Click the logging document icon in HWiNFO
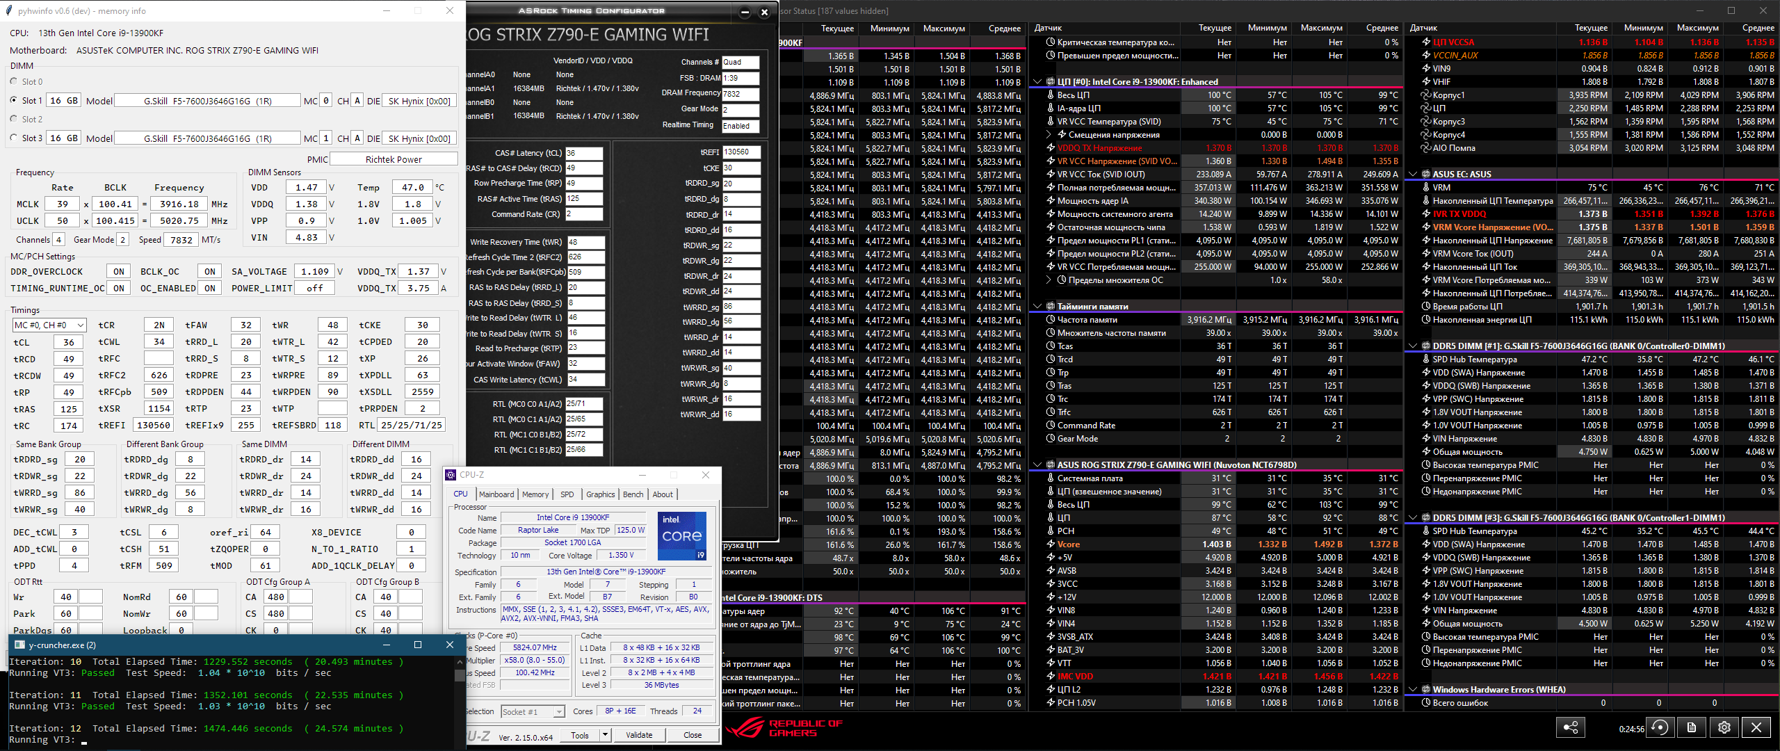The height and width of the screenshot is (751, 1780). click(x=1692, y=727)
